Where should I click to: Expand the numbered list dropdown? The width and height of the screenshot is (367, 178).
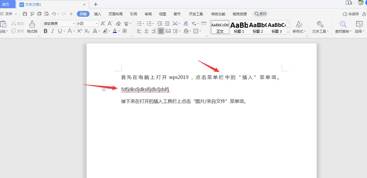[x=153, y=24]
